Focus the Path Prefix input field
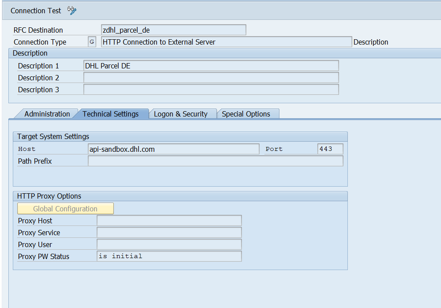Screen dimensions: 441x308 tap(215, 161)
